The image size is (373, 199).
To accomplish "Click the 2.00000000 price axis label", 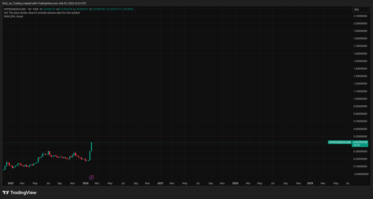I will (361, 24).
